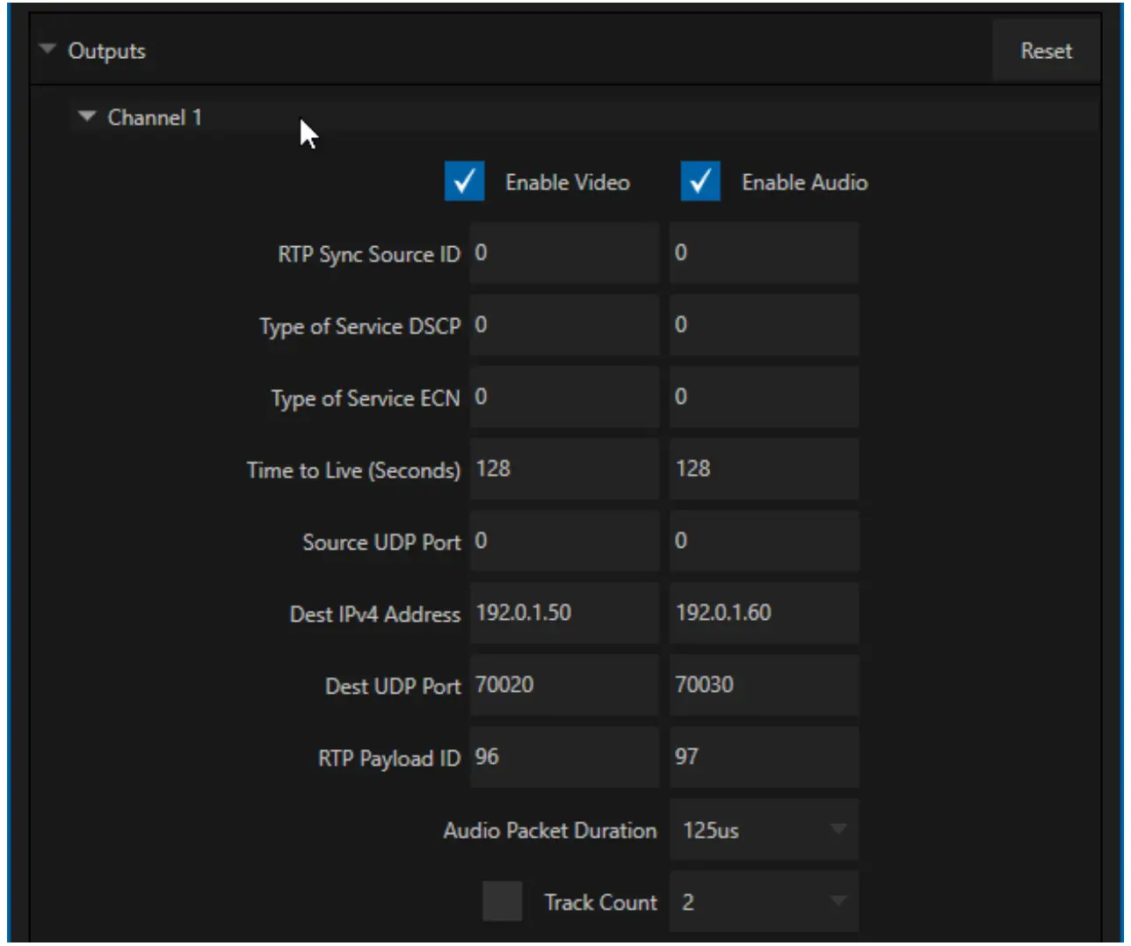Edit the audio Dest IPv4 Address 192.0.1.60
The width and height of the screenshot is (1131, 946).
pyautogui.click(x=763, y=613)
